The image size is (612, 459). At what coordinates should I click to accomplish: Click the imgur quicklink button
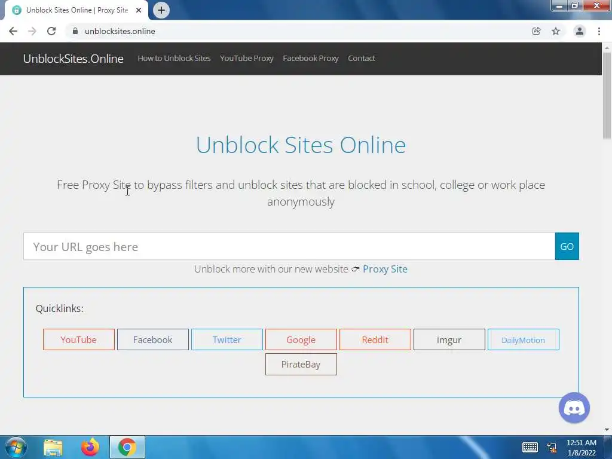pos(449,339)
